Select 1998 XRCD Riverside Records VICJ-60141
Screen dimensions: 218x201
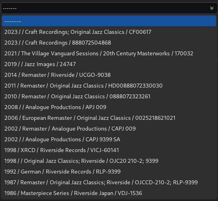point(109,150)
